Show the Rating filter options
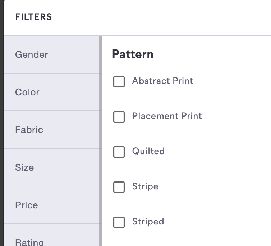 29,241
